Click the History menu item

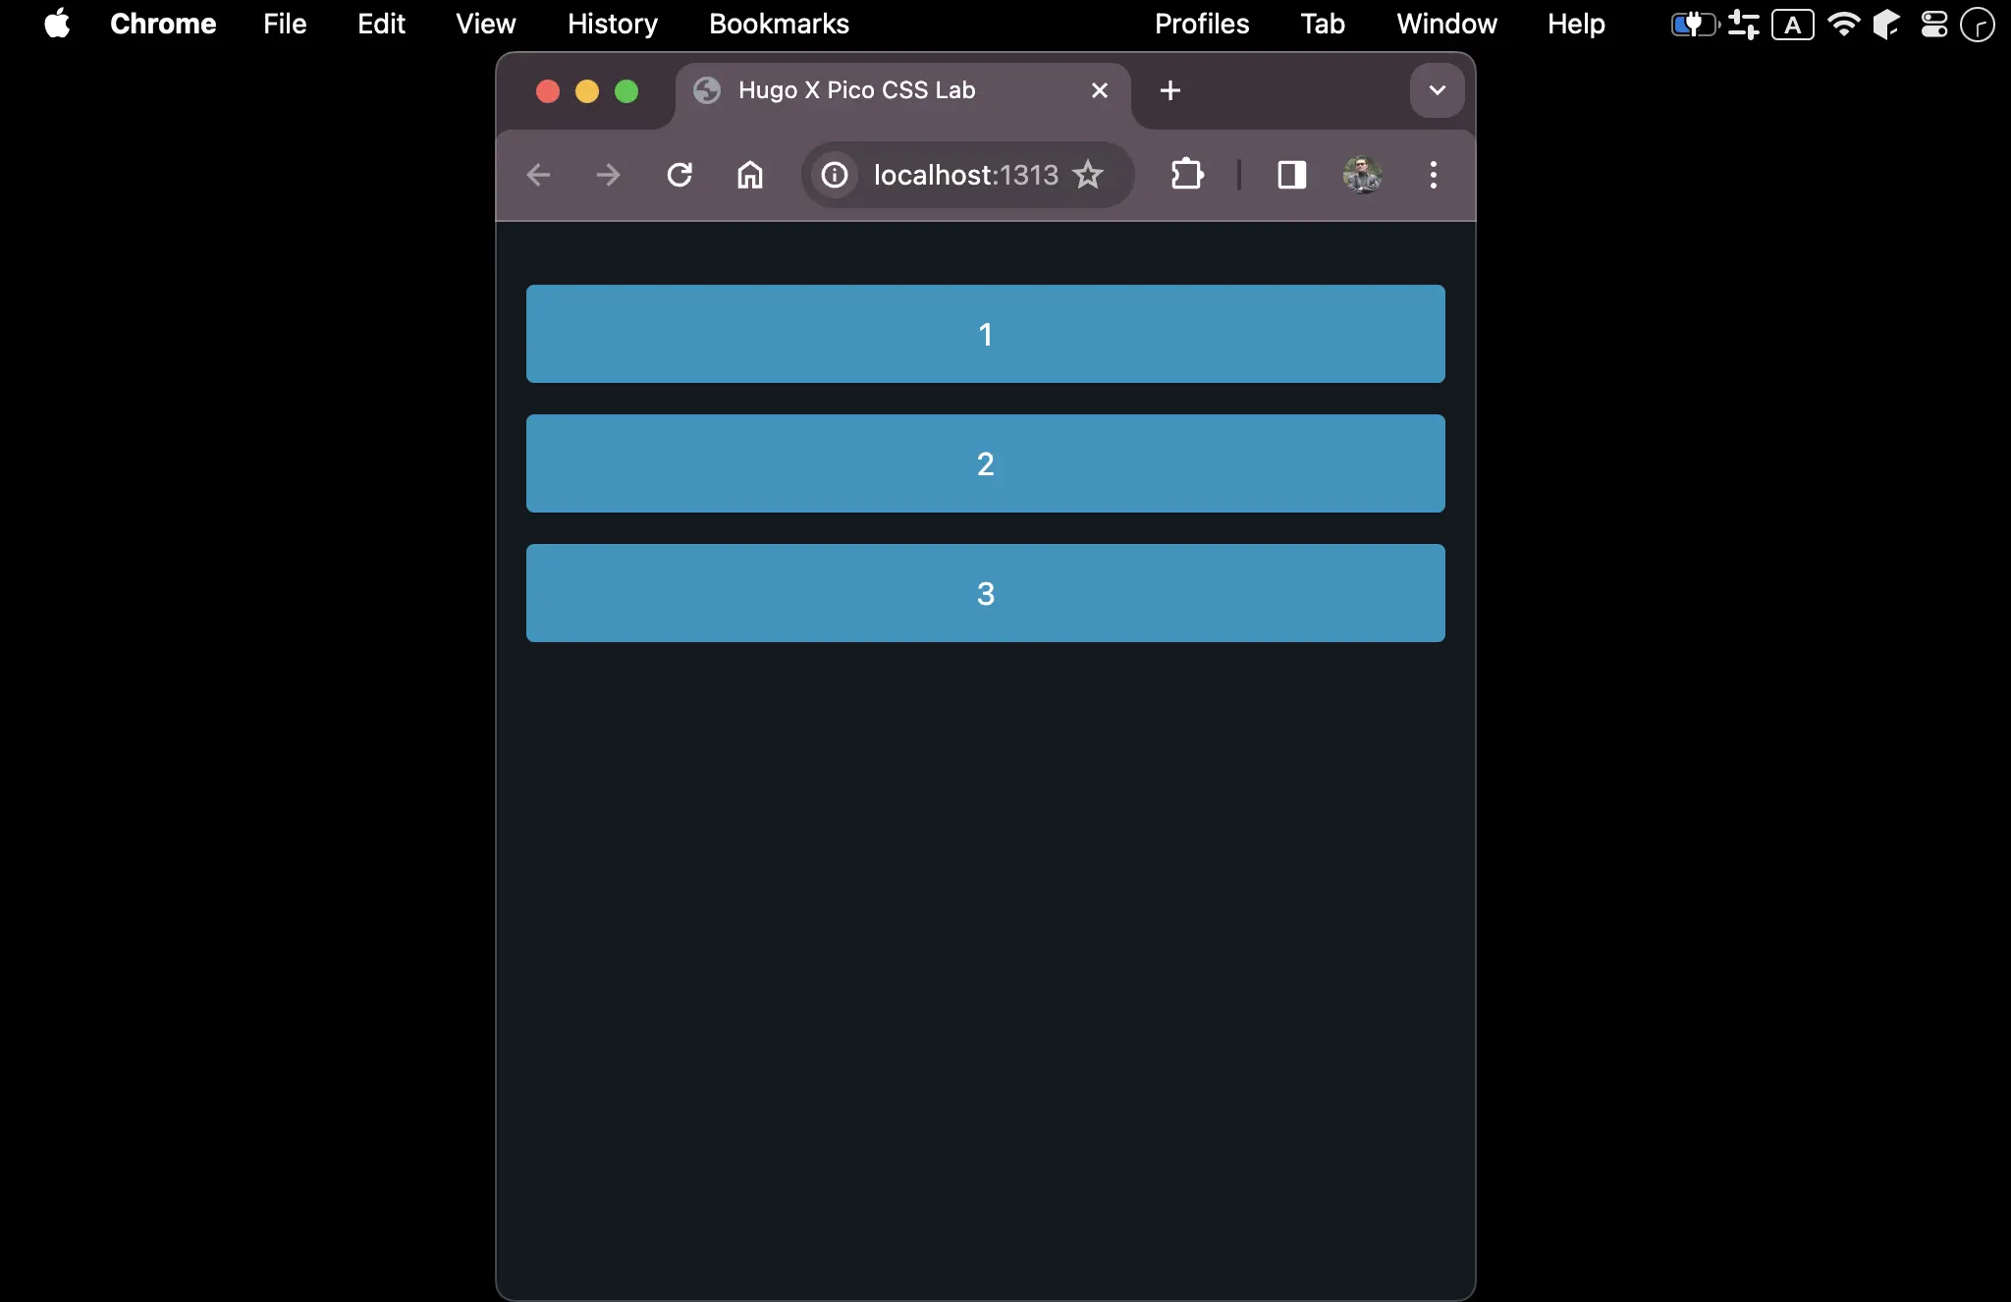611,24
